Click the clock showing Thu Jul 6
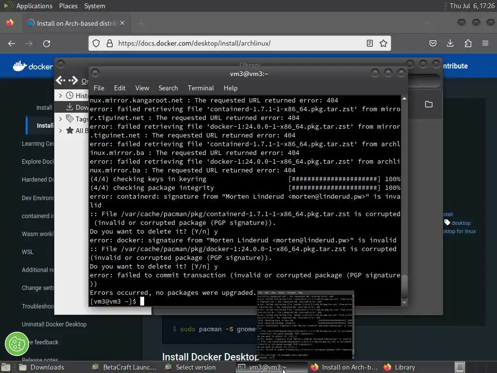Image resolution: width=497 pixels, height=373 pixels. tap(472, 6)
